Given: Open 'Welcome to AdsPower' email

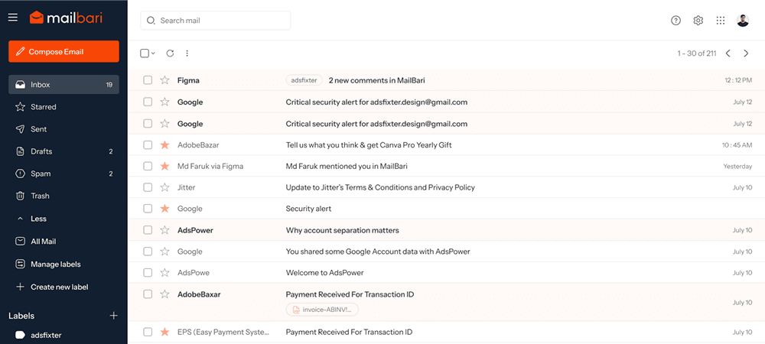Looking at the screenshot, I should click(x=324, y=273).
